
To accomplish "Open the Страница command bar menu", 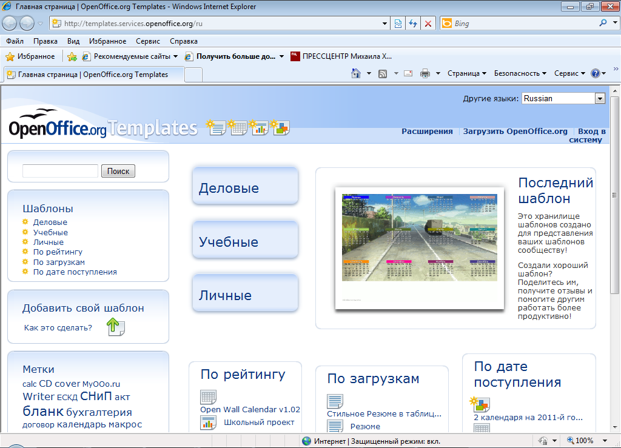I will pyautogui.click(x=466, y=73).
